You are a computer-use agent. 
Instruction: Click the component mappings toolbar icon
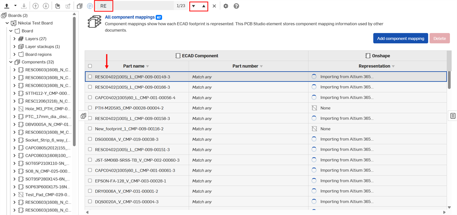80,6
